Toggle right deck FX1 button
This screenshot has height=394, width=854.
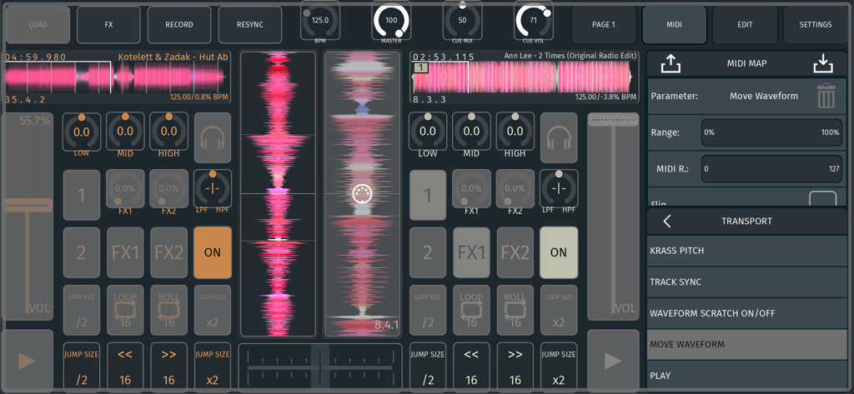(471, 252)
